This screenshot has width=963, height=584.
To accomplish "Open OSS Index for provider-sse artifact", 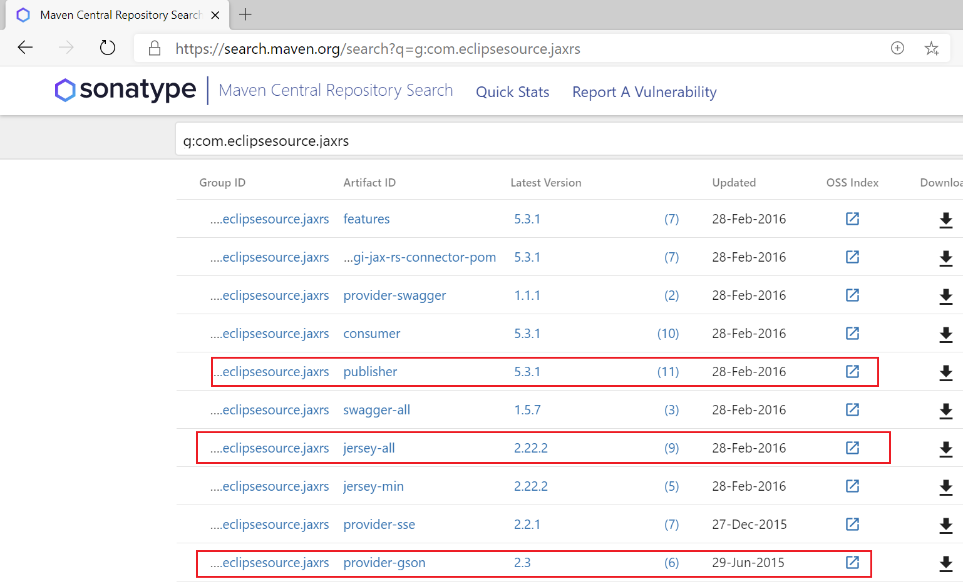I will [x=852, y=524].
